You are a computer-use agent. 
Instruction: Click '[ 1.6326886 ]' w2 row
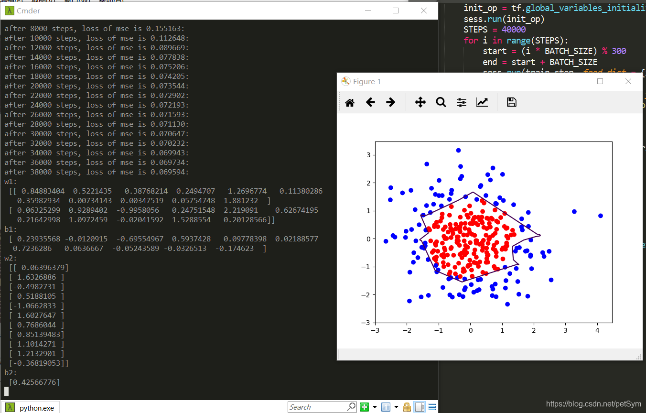36,277
